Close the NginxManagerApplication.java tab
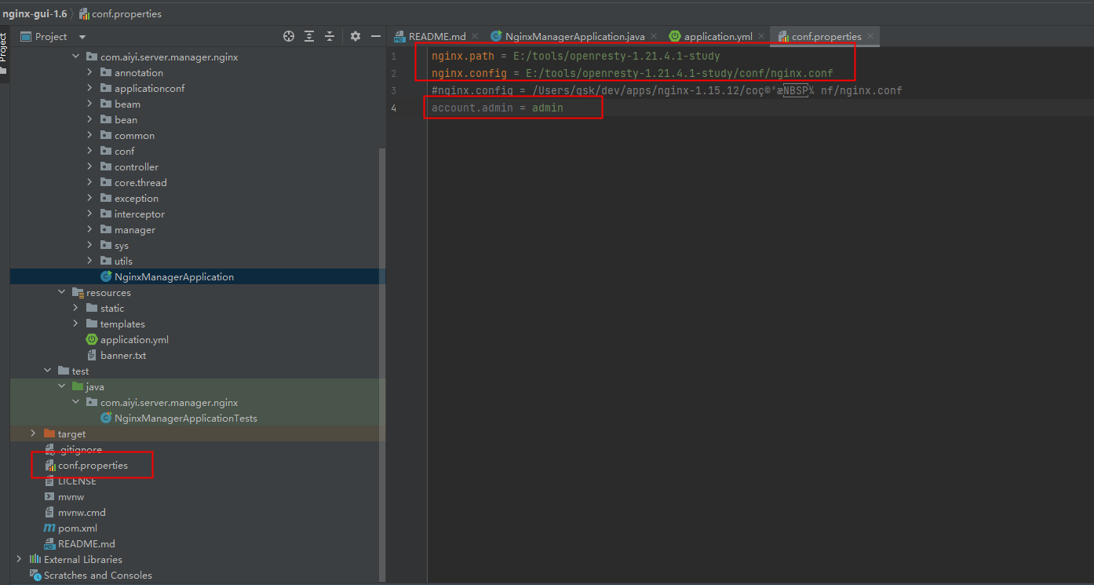Screen dimensions: 1094x585 654,37
